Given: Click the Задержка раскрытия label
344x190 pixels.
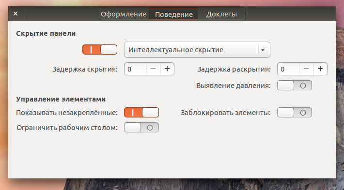Looking at the screenshot, I should pyautogui.click(x=234, y=69).
